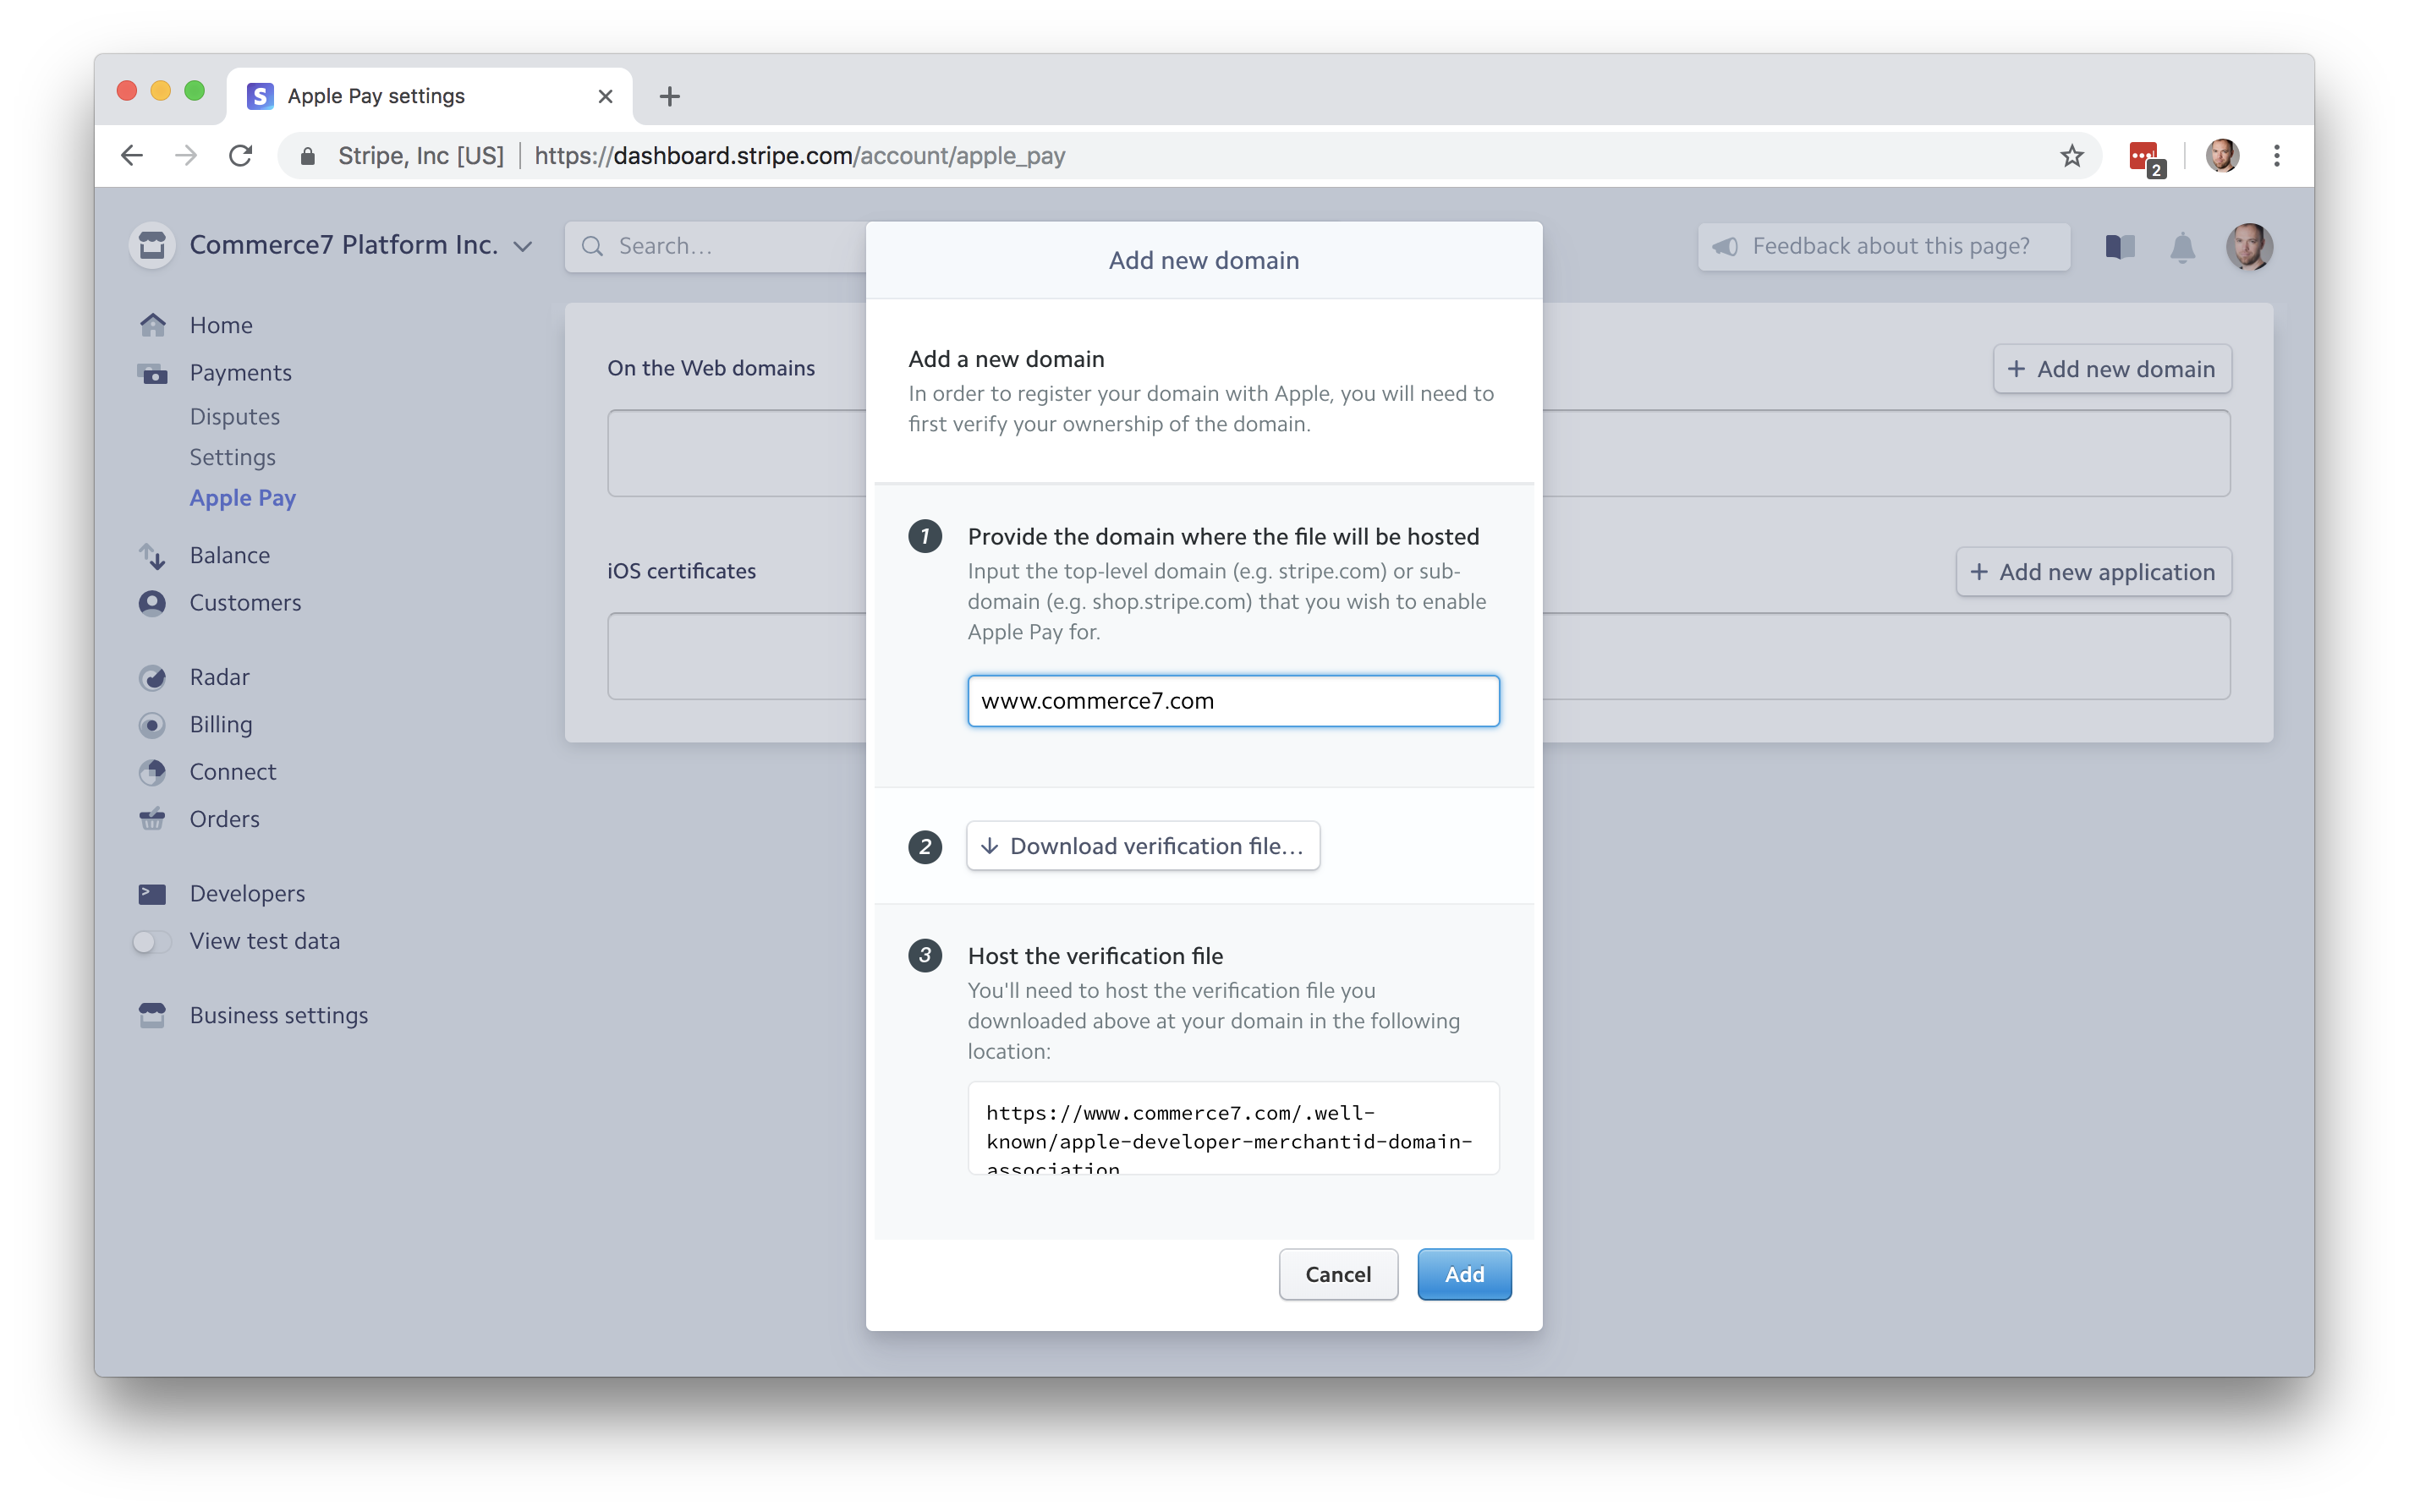Click the 'iOS certificates' heading
The height and width of the screenshot is (1512, 2409).
681,571
